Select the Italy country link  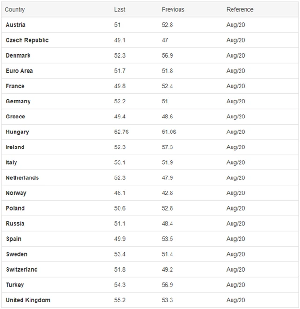pos(11,162)
